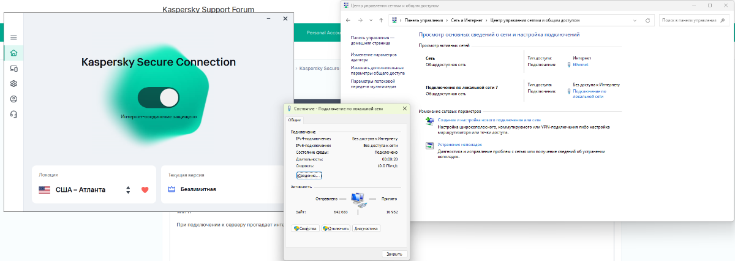Click the Диагностика button in status dialog
Viewport: 735px width, 261px height.
tap(366, 229)
